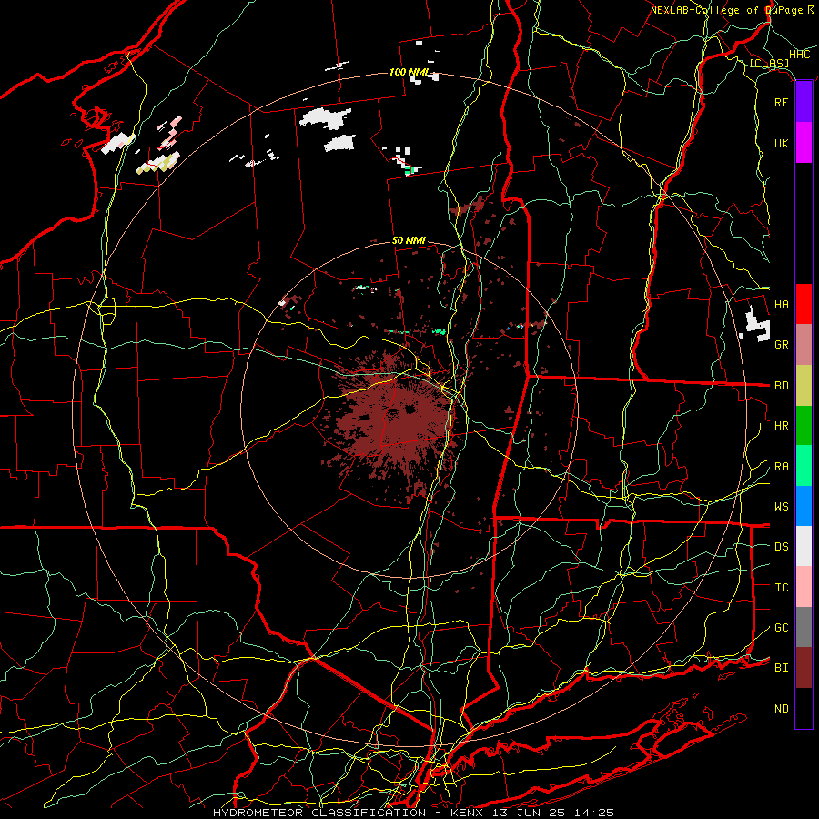Screen dimensions: 819x819
Task: Click the "UK" legend label
Action: point(781,143)
